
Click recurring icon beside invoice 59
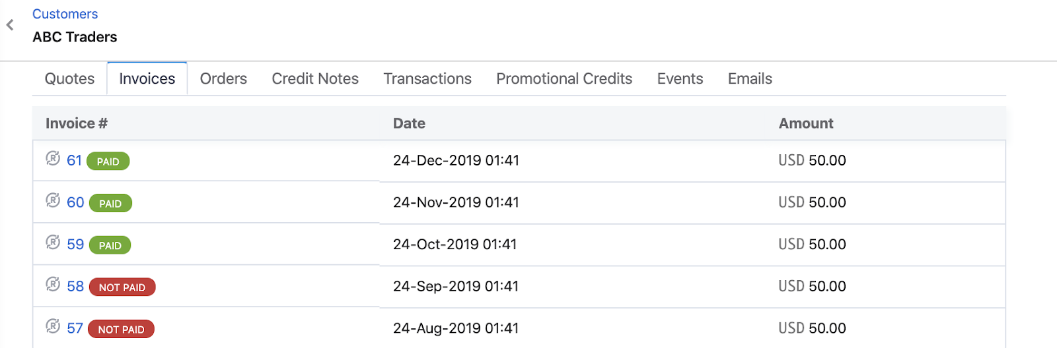coord(53,243)
